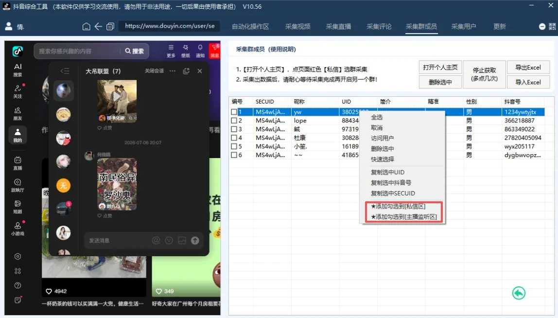Click 导入Excel button
This screenshot has width=558, height=318.
528,82
